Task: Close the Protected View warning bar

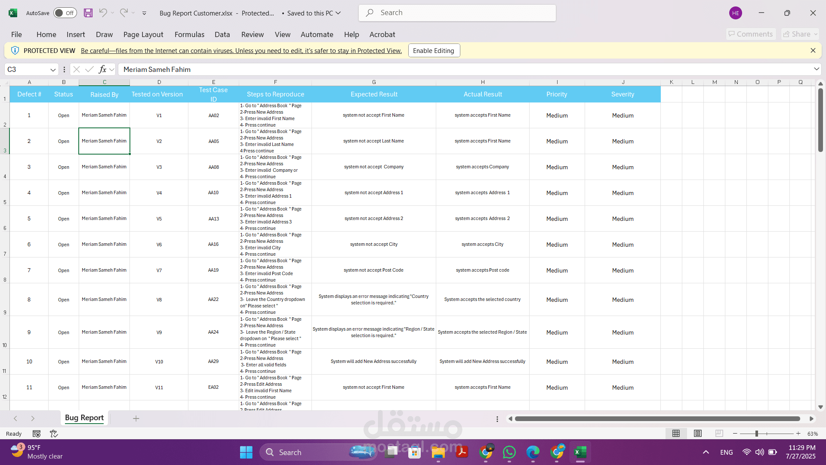Action: coord(813,50)
